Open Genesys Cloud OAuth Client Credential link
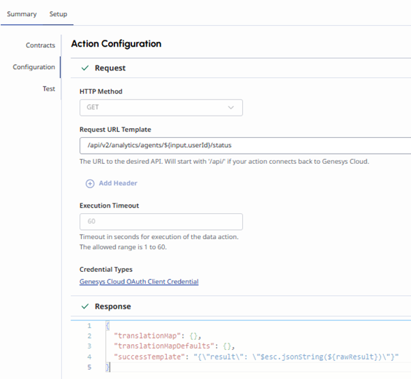 pos(139,281)
